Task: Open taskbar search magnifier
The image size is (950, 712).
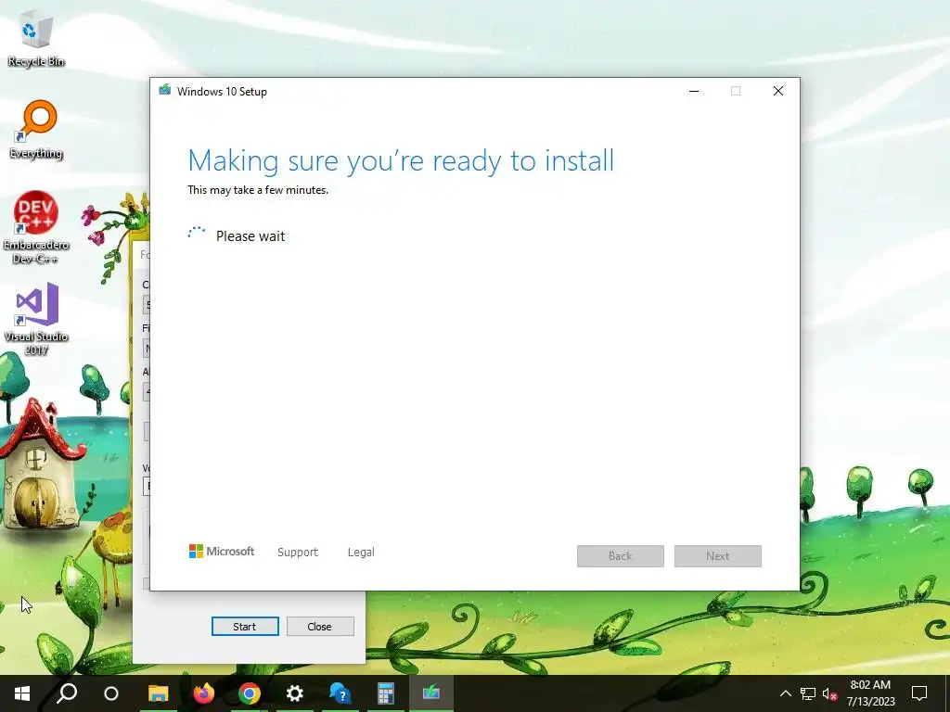Action: (x=67, y=693)
